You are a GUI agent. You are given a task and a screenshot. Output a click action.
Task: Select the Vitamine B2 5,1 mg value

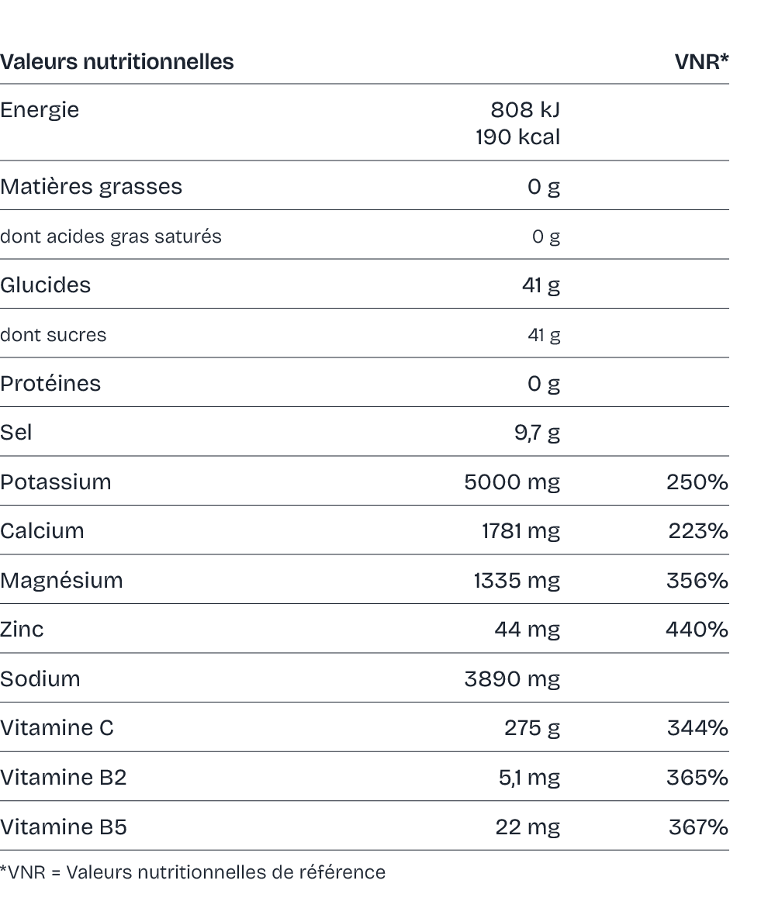(529, 778)
